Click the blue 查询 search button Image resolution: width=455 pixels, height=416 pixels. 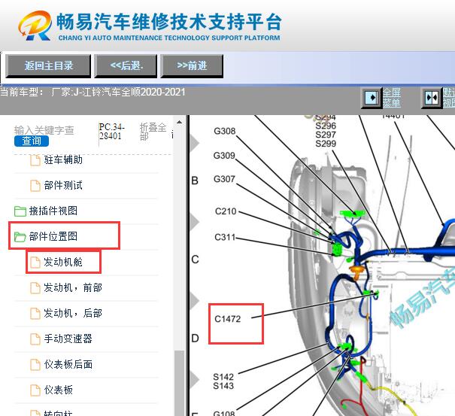point(32,141)
